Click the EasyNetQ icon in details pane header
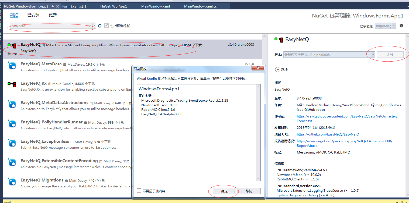The width and height of the screenshot is (409, 203). click(279, 40)
